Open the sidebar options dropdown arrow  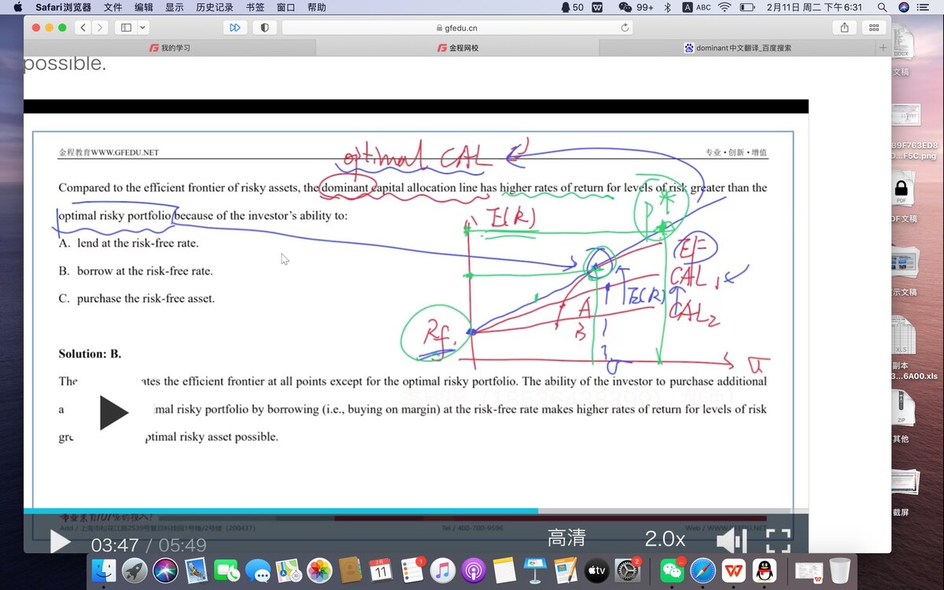pos(142,28)
